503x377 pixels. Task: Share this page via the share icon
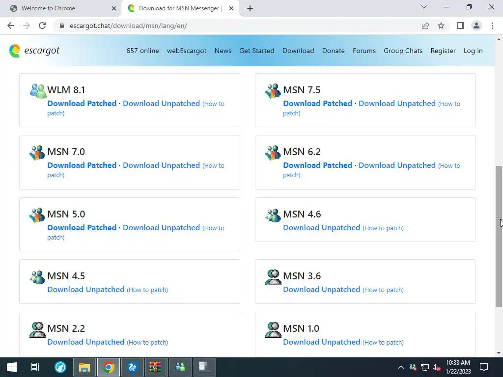425,26
